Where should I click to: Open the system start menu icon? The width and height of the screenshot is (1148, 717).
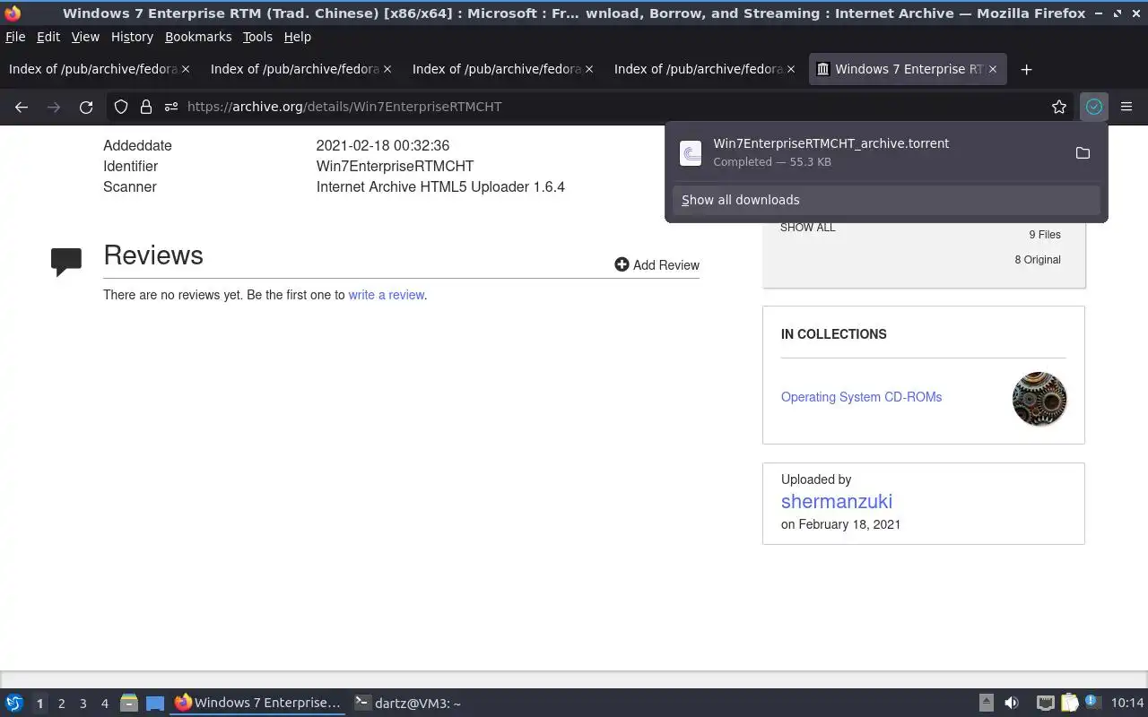coord(14,703)
